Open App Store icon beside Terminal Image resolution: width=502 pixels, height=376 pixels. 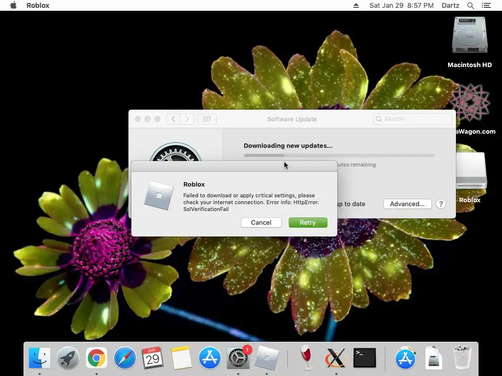click(405, 358)
